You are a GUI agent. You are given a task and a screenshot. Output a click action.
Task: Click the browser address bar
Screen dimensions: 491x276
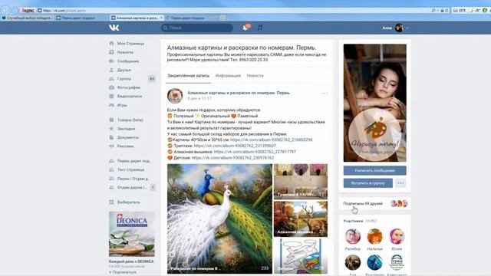pyautogui.click(x=233, y=10)
